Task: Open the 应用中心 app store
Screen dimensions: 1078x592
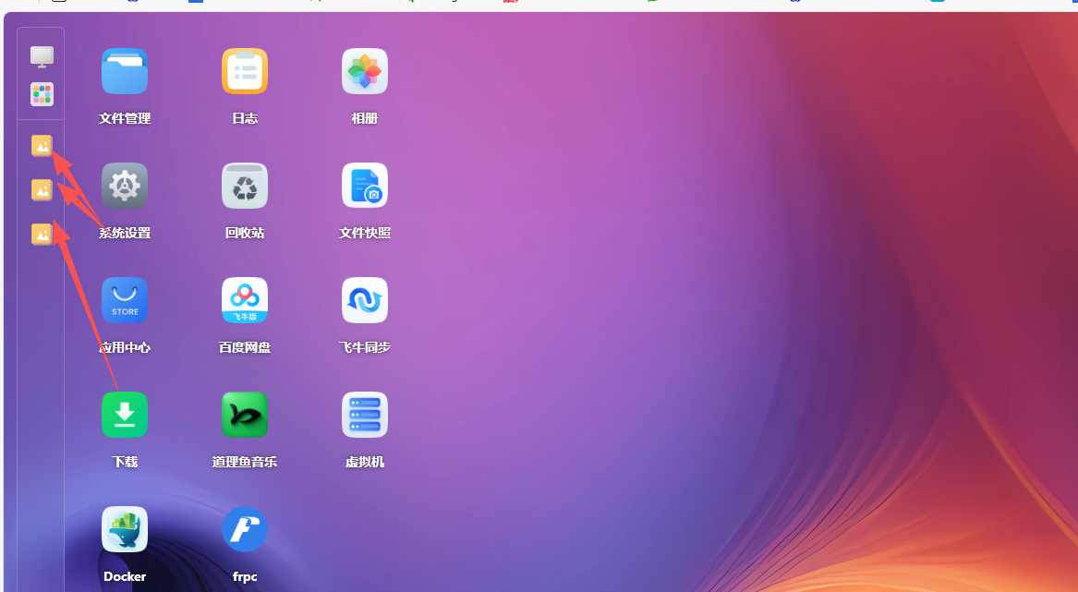Action: click(x=124, y=300)
